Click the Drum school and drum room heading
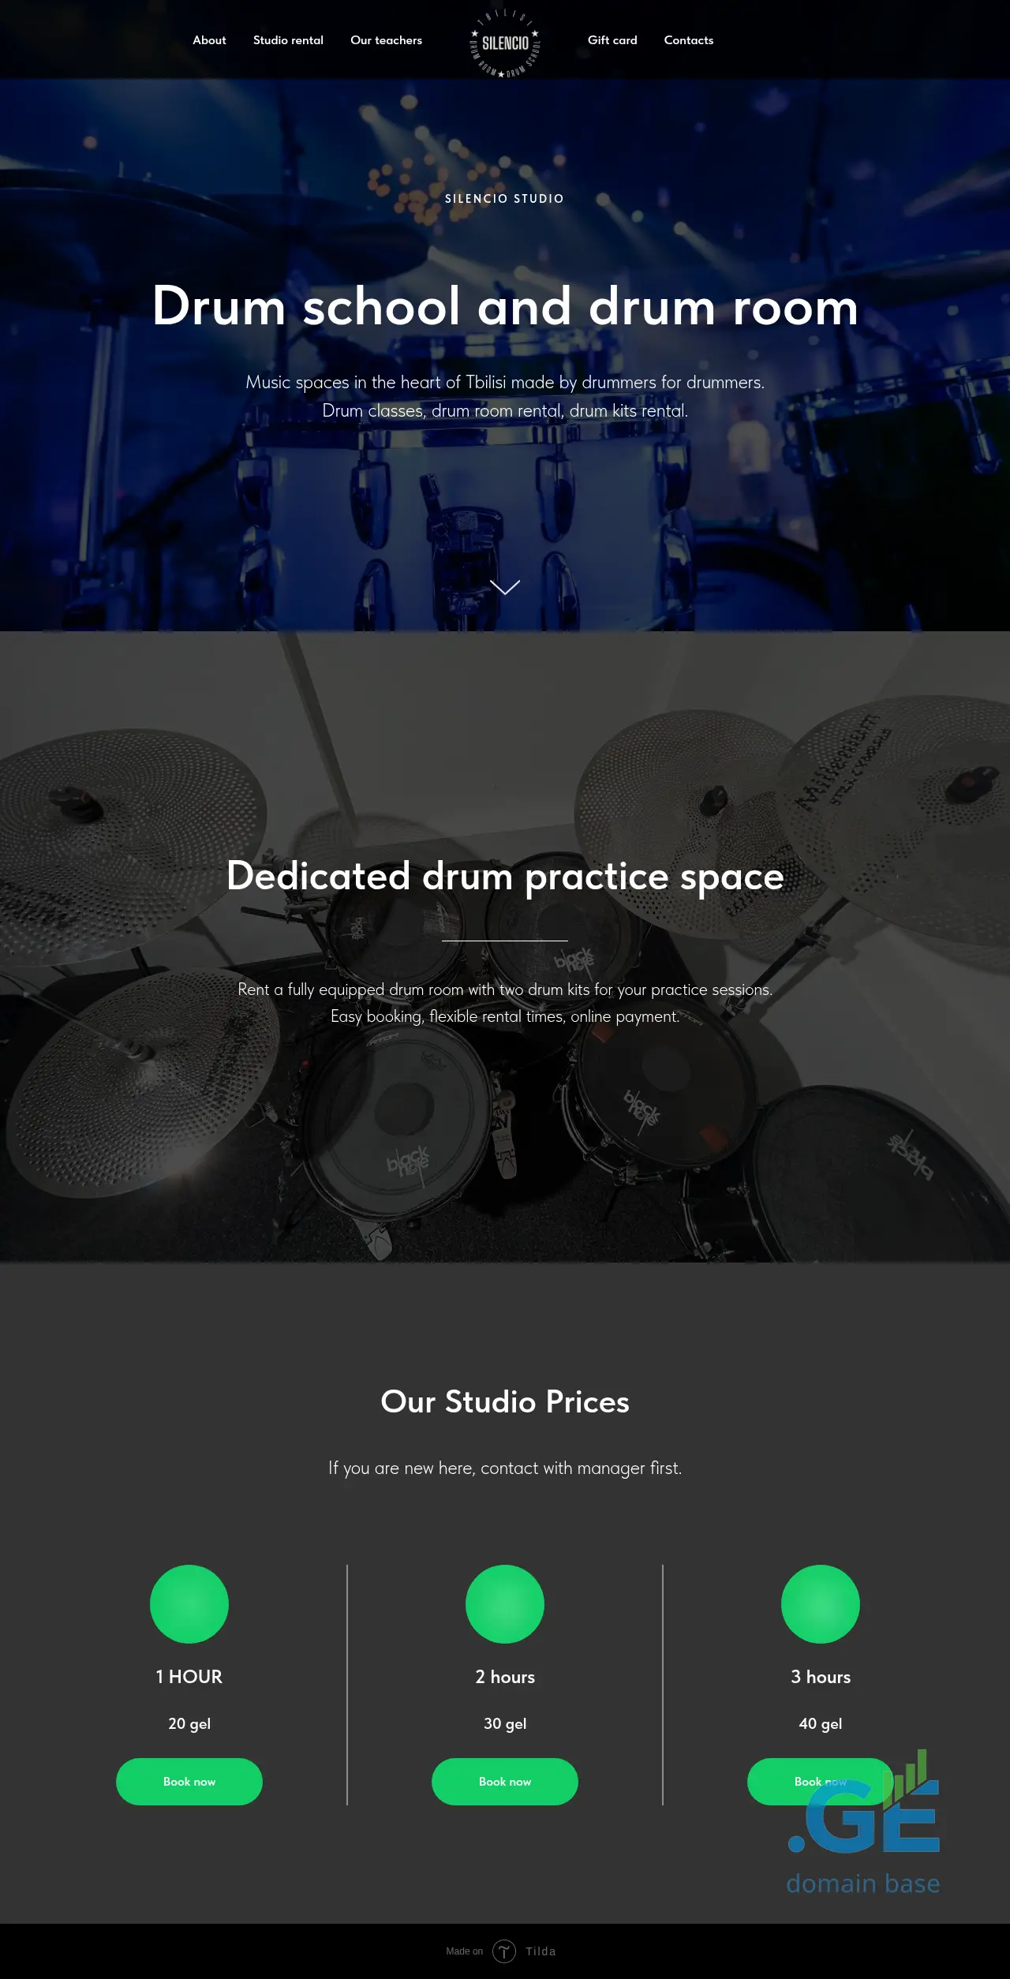Screen dimensions: 1010x1979 pos(505,306)
